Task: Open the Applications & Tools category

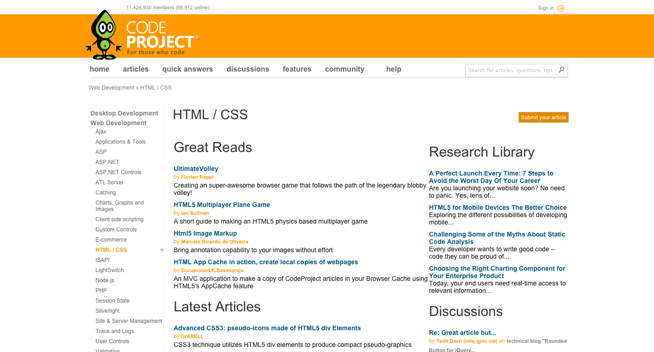Action: point(121,142)
